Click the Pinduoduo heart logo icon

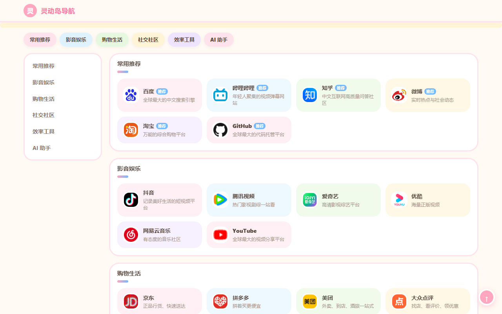(220, 301)
